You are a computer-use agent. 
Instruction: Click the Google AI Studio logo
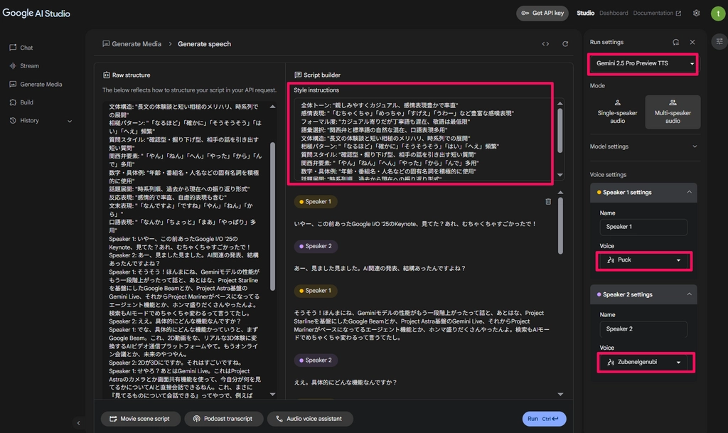[36, 13]
